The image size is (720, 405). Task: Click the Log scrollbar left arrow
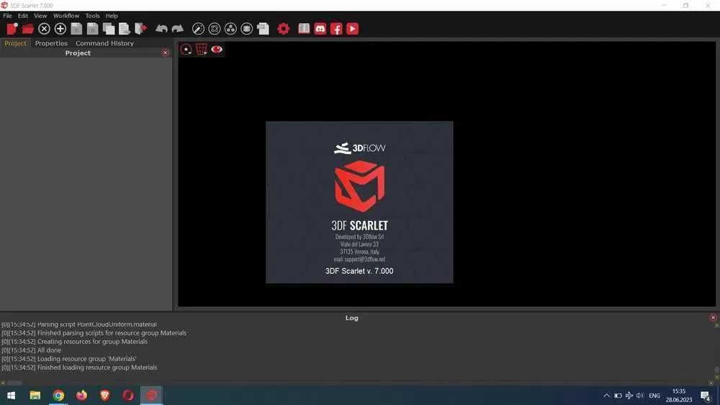click(x=3, y=383)
